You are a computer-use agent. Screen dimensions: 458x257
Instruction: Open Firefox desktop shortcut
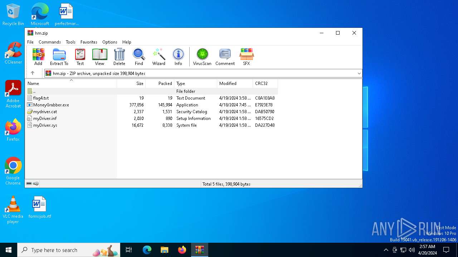[x=13, y=130]
